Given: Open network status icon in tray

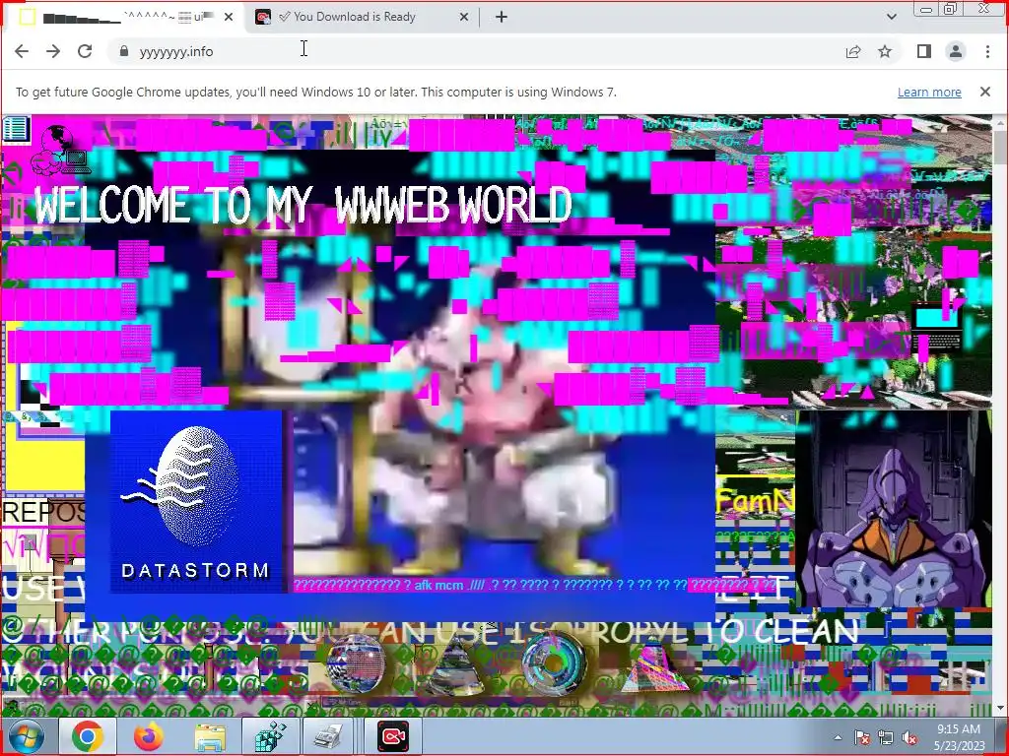Looking at the screenshot, I should (886, 737).
